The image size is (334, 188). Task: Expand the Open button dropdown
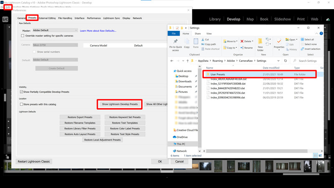(297, 39)
